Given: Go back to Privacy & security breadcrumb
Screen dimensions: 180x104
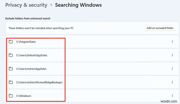Looking at the screenshot, I should (x=26, y=5).
